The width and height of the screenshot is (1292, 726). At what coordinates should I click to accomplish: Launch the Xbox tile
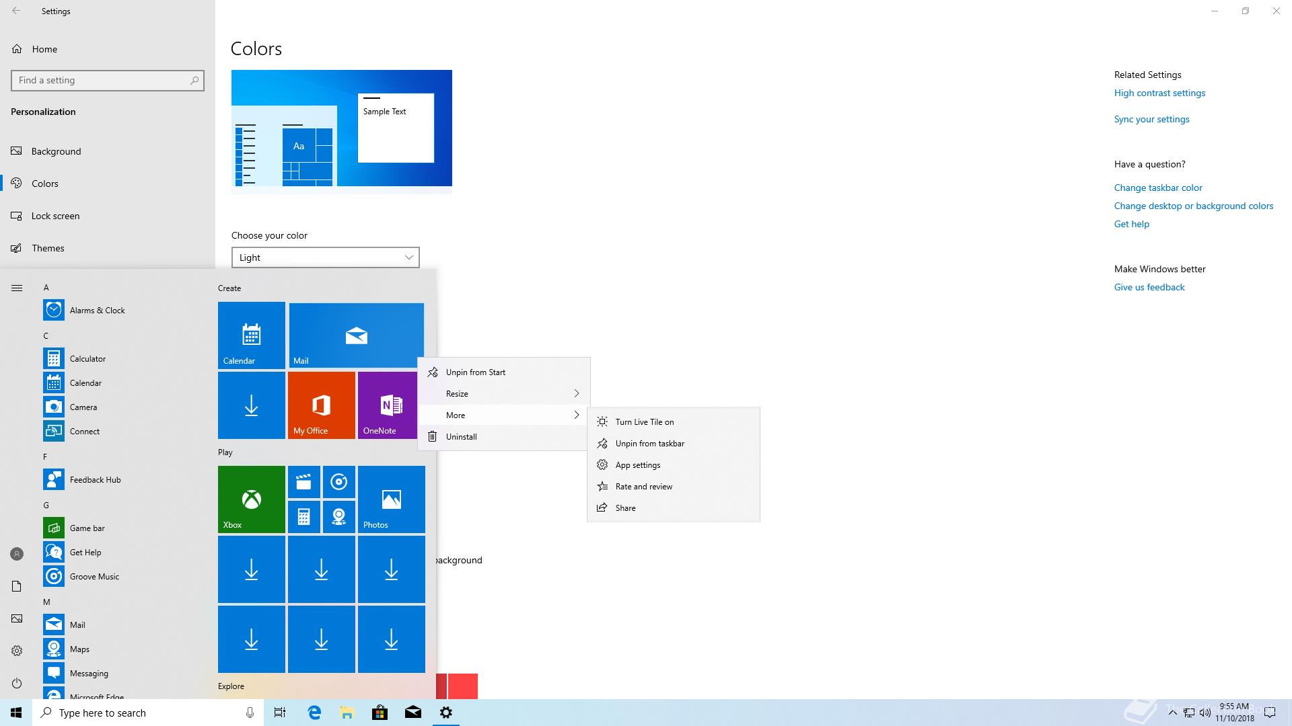[252, 499]
